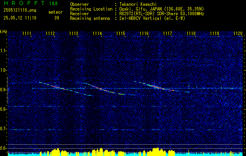
Task: Click the 1118 time marker
Action: point(191,34)
